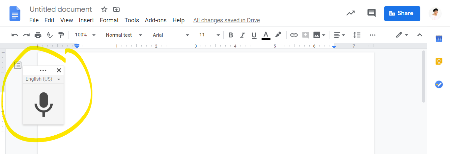Click the insert link icon
This screenshot has width=450, height=154.
tap(294, 35)
